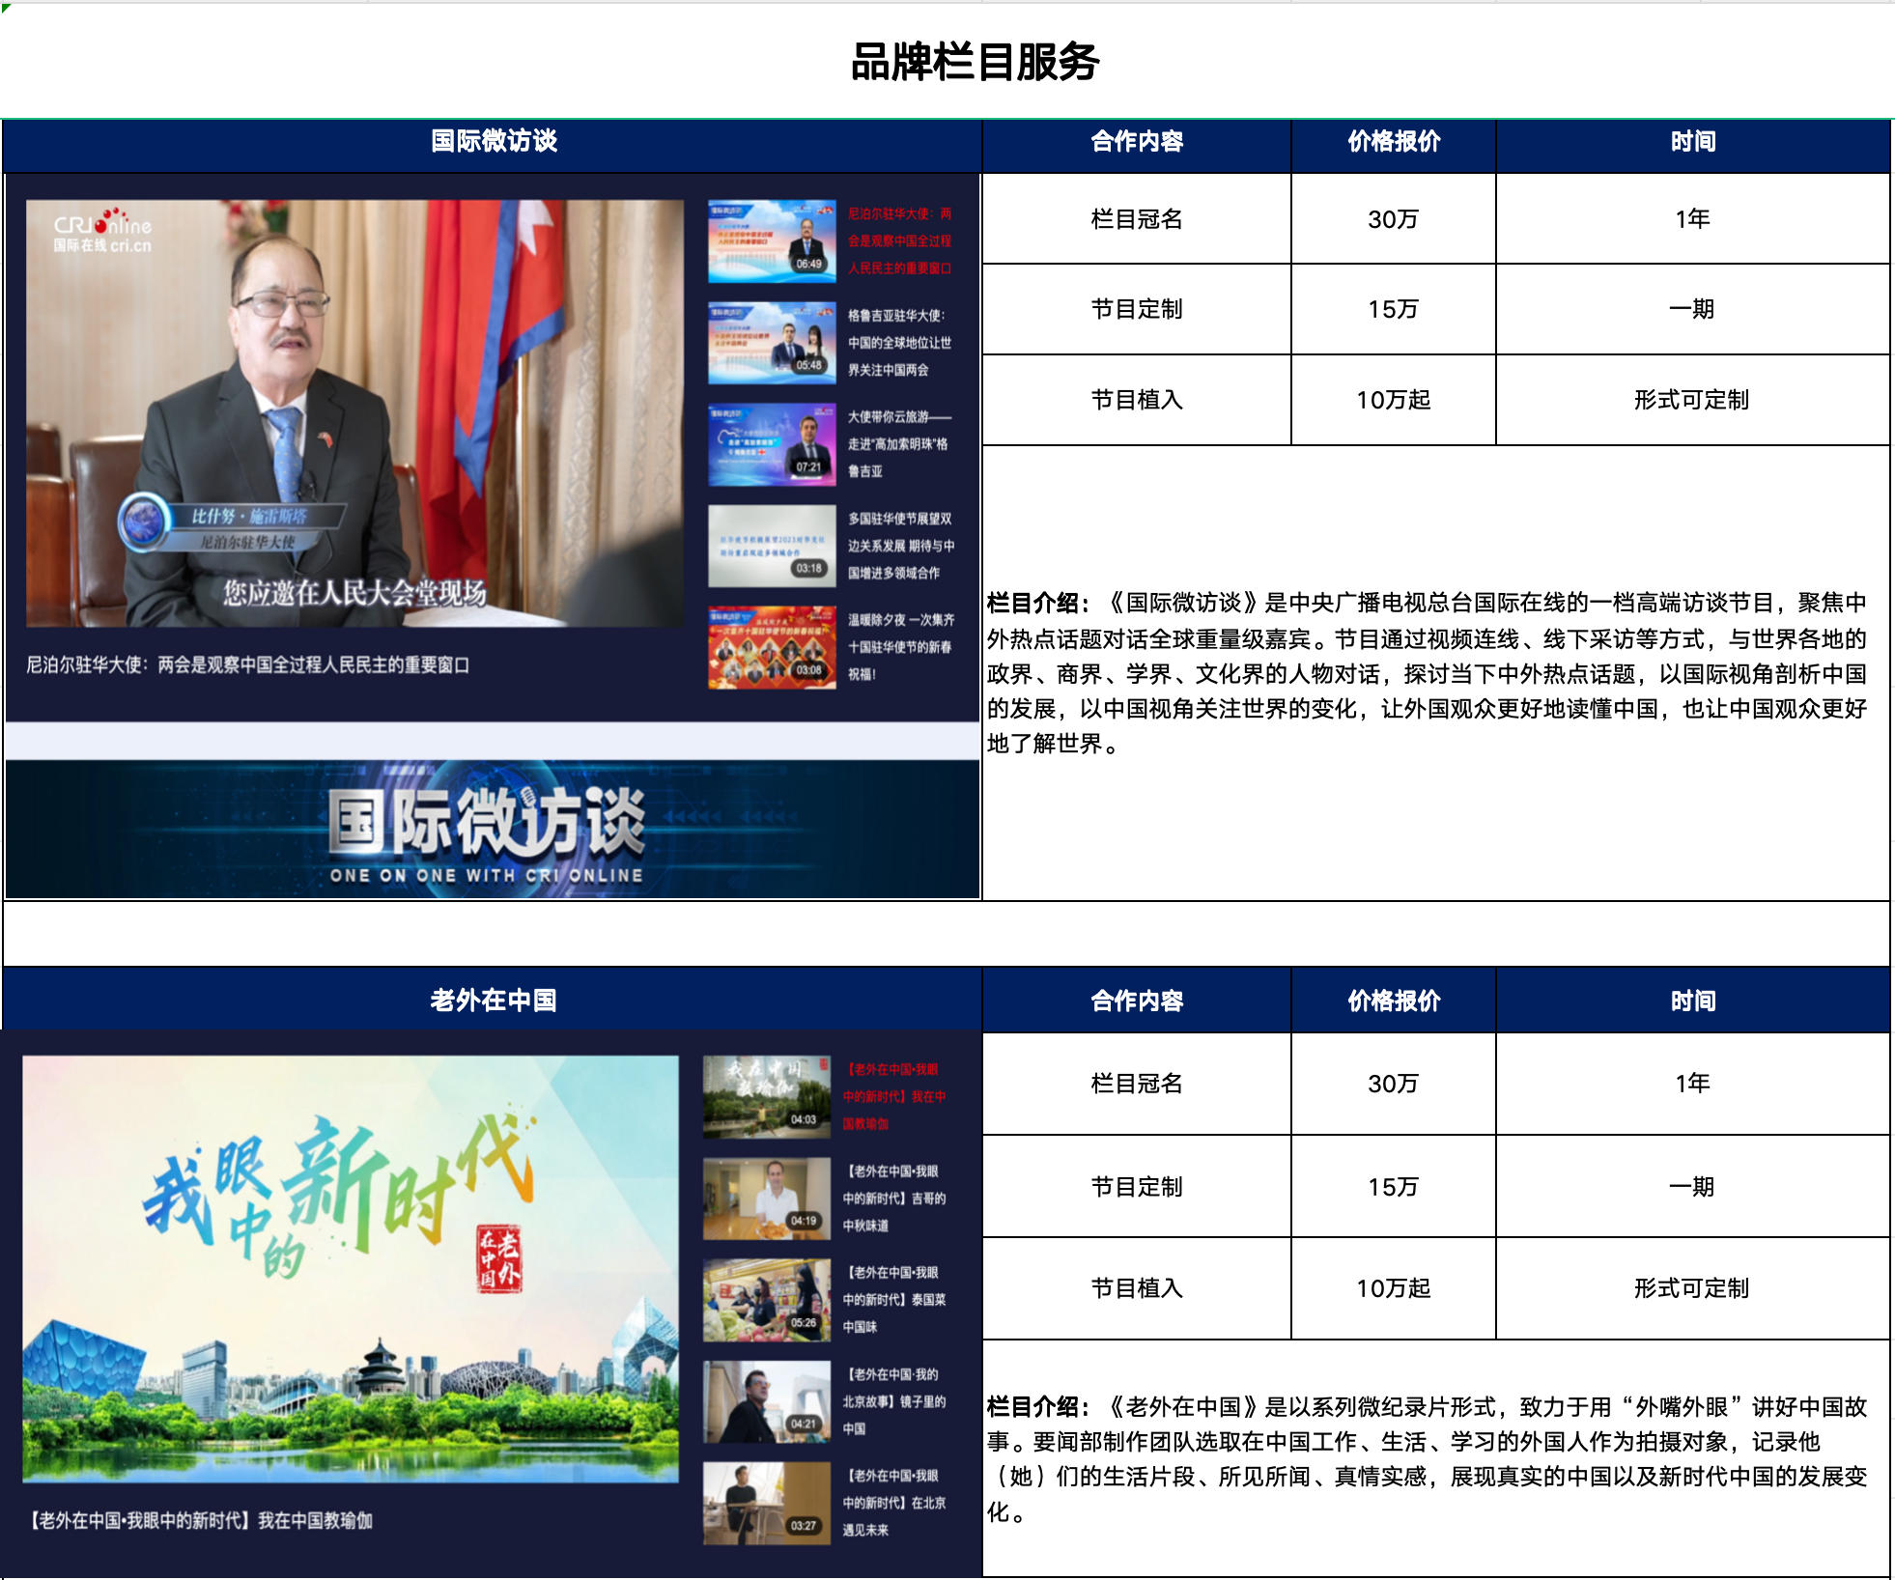
Task: Select the 节目植入 形式可定制 cell
Action: [x=1693, y=402]
